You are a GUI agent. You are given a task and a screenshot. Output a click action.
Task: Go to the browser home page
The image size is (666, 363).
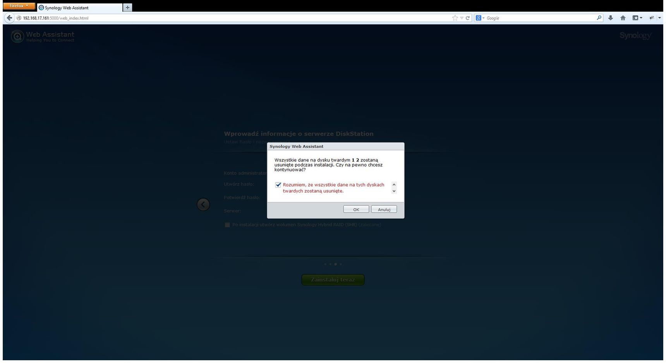[x=623, y=18]
